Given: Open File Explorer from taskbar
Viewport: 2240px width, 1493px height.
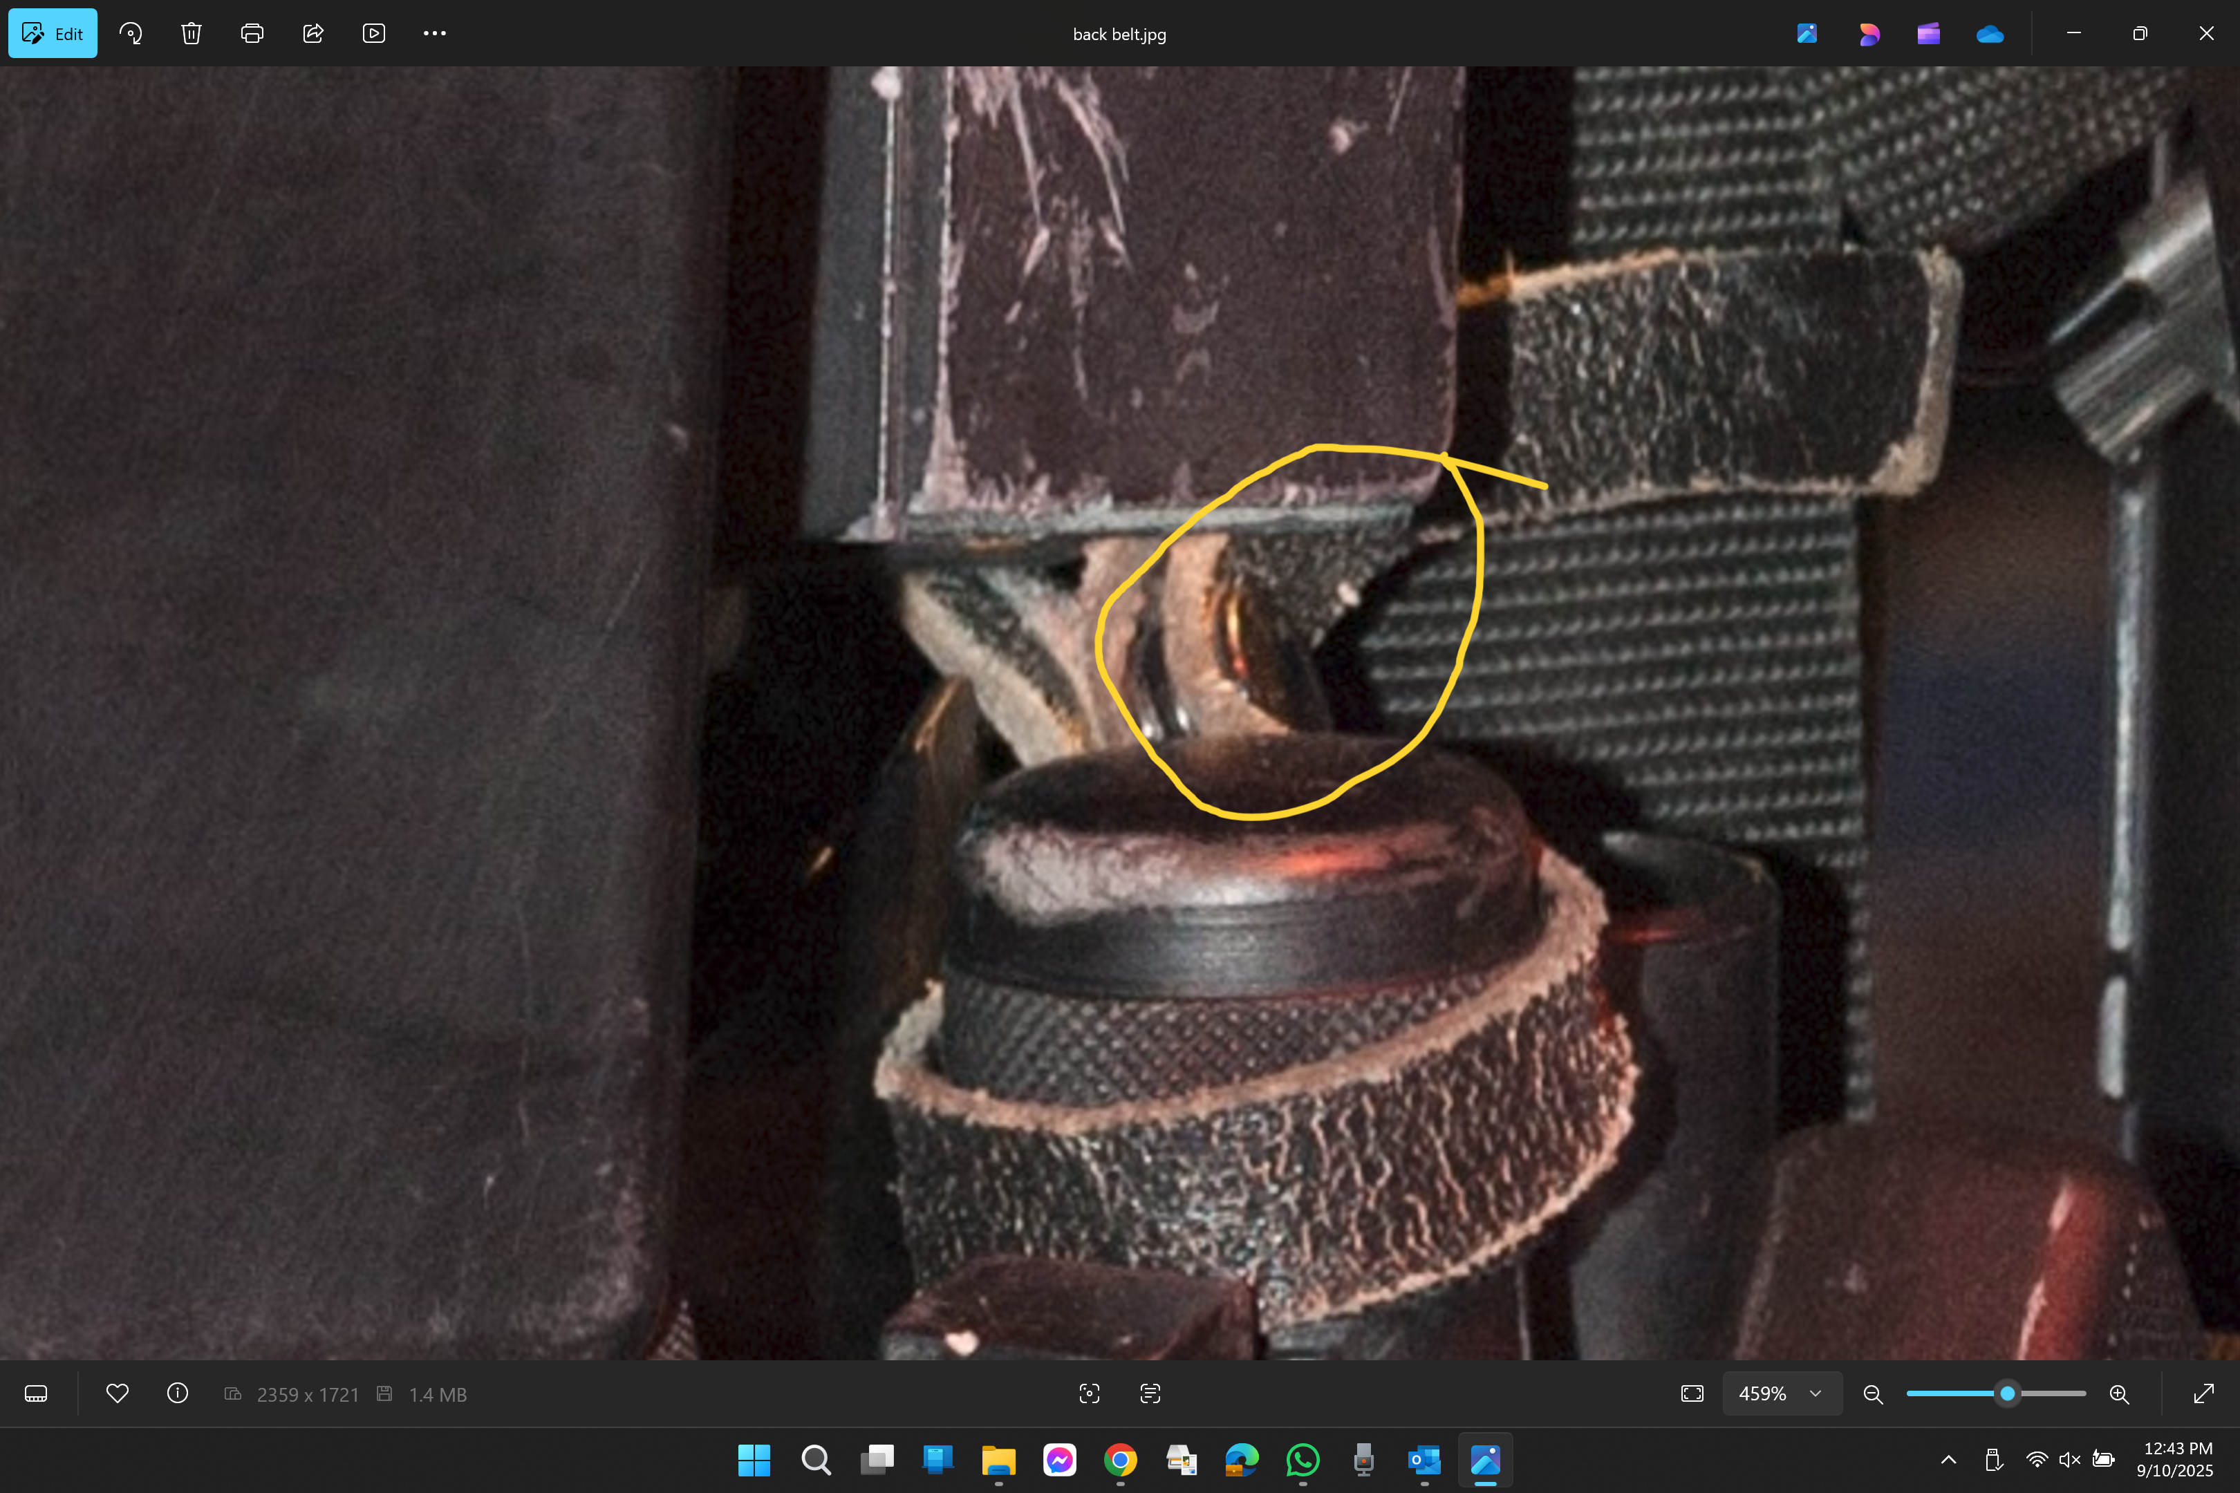Looking at the screenshot, I should coord(999,1460).
